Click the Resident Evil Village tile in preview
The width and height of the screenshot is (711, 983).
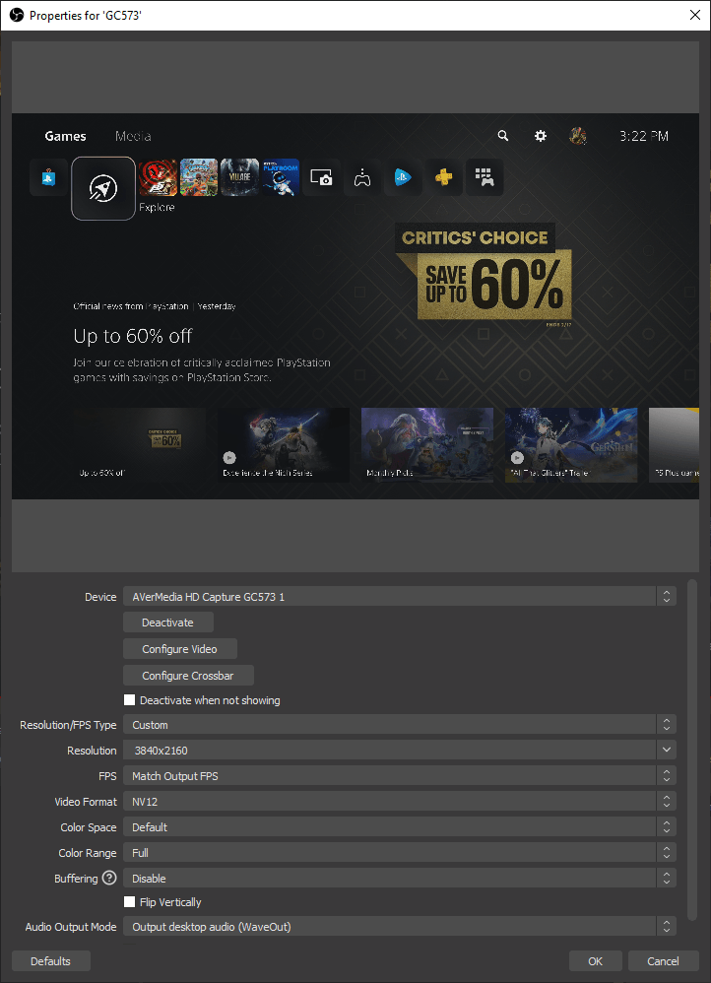pos(239,178)
